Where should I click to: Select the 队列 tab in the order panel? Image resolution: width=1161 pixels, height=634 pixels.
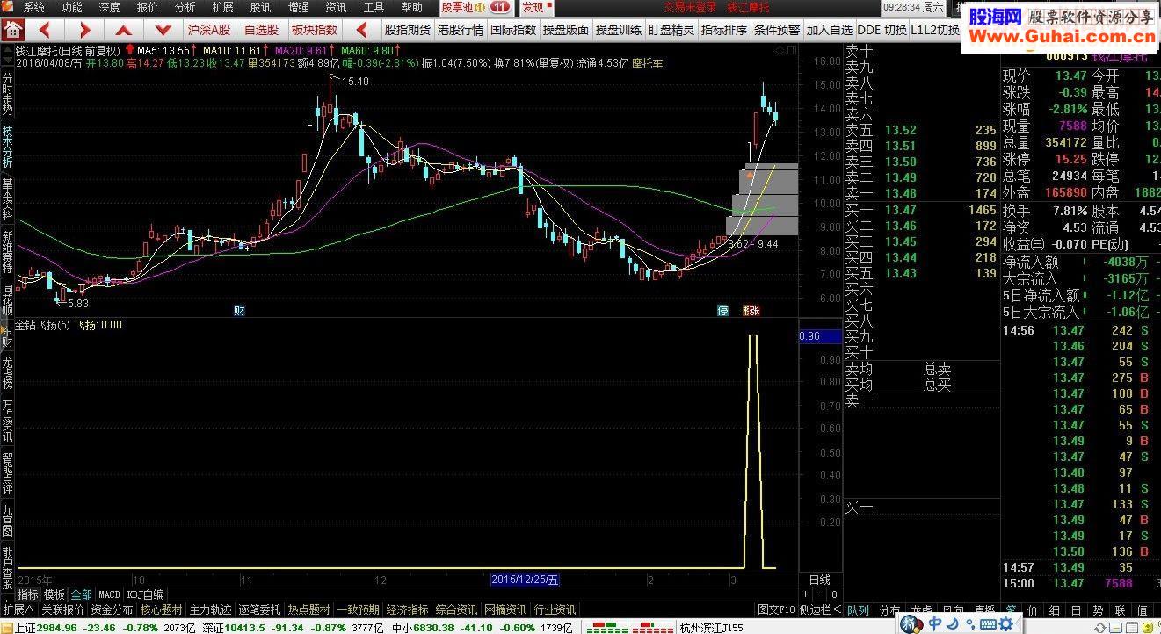point(858,609)
